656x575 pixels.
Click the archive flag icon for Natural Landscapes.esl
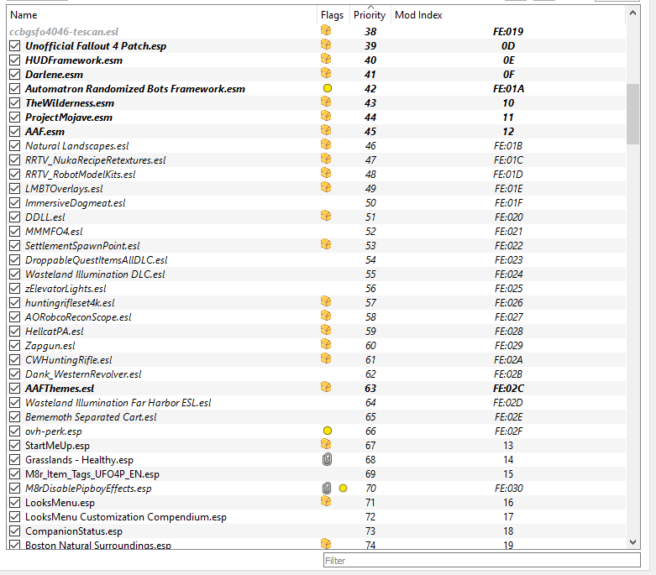[326, 144]
